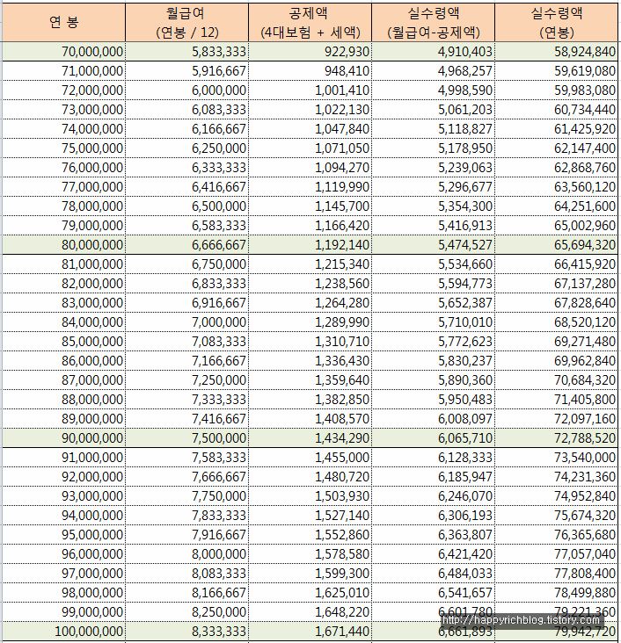Click the cell showing 1,001,410
621x643 pixels.
point(310,90)
